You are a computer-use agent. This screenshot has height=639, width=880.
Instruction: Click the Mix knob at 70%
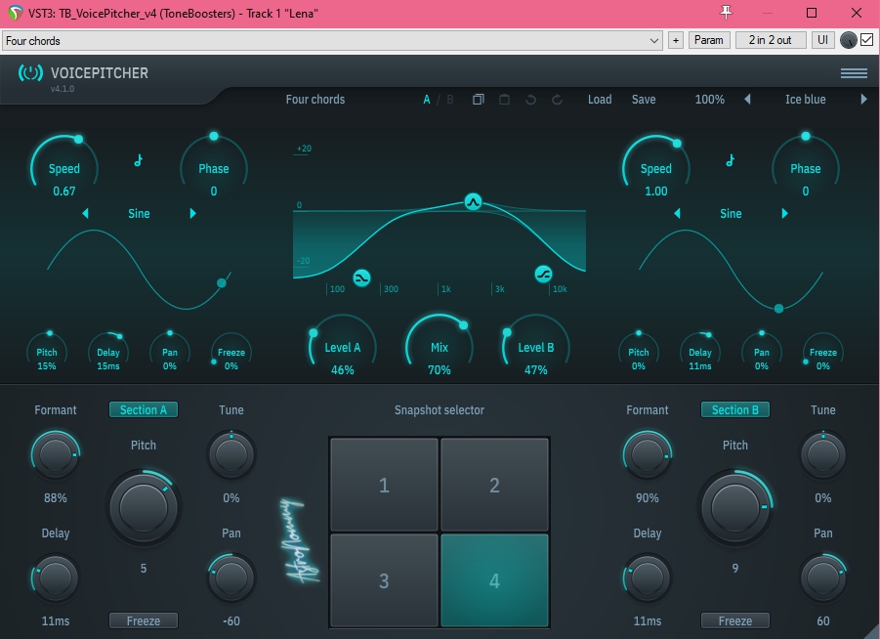click(440, 348)
